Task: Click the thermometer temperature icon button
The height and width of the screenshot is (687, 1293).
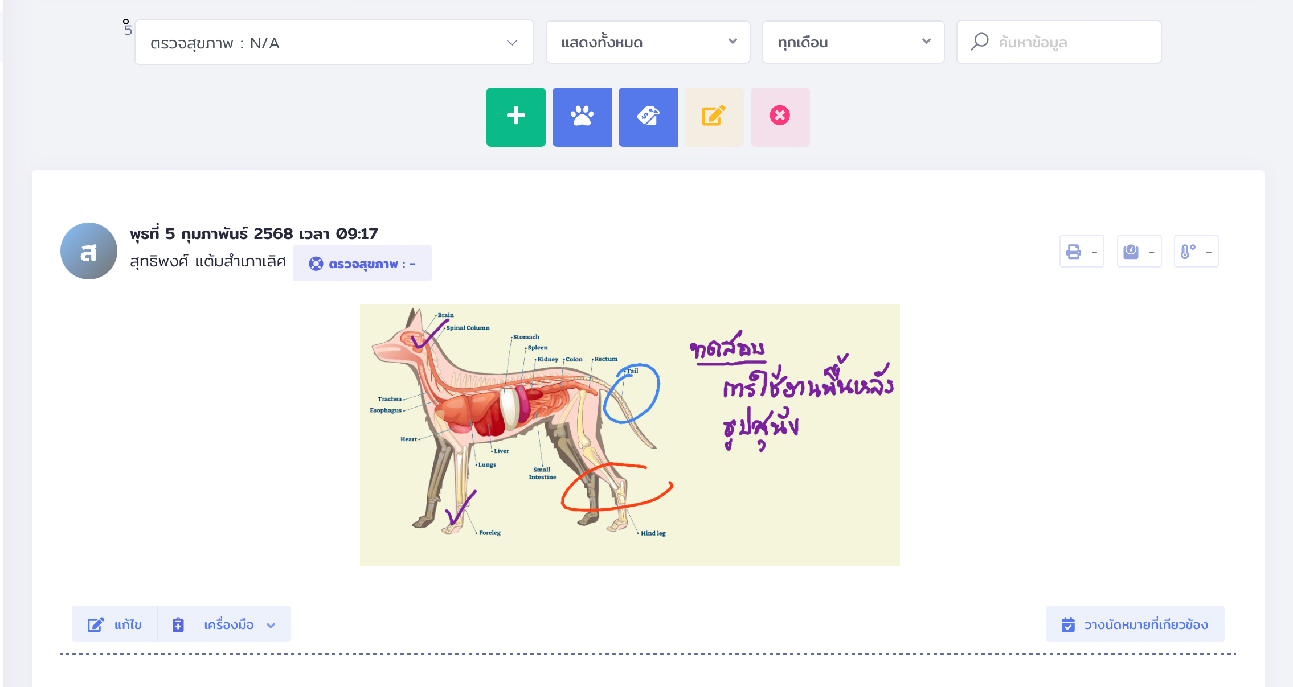Action: tap(1196, 251)
